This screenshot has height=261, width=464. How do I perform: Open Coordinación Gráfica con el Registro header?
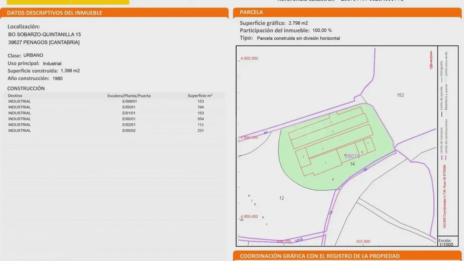(320, 256)
